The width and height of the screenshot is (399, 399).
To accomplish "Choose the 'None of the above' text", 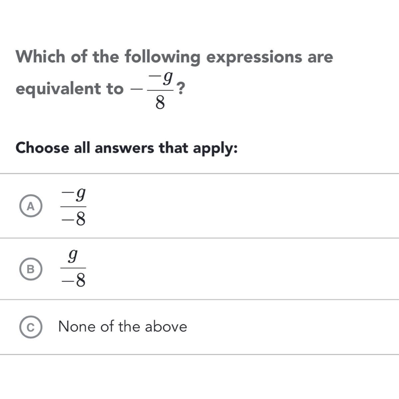I will pos(122,326).
